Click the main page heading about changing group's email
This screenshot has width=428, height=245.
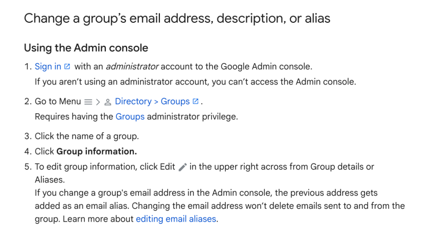coord(177,18)
